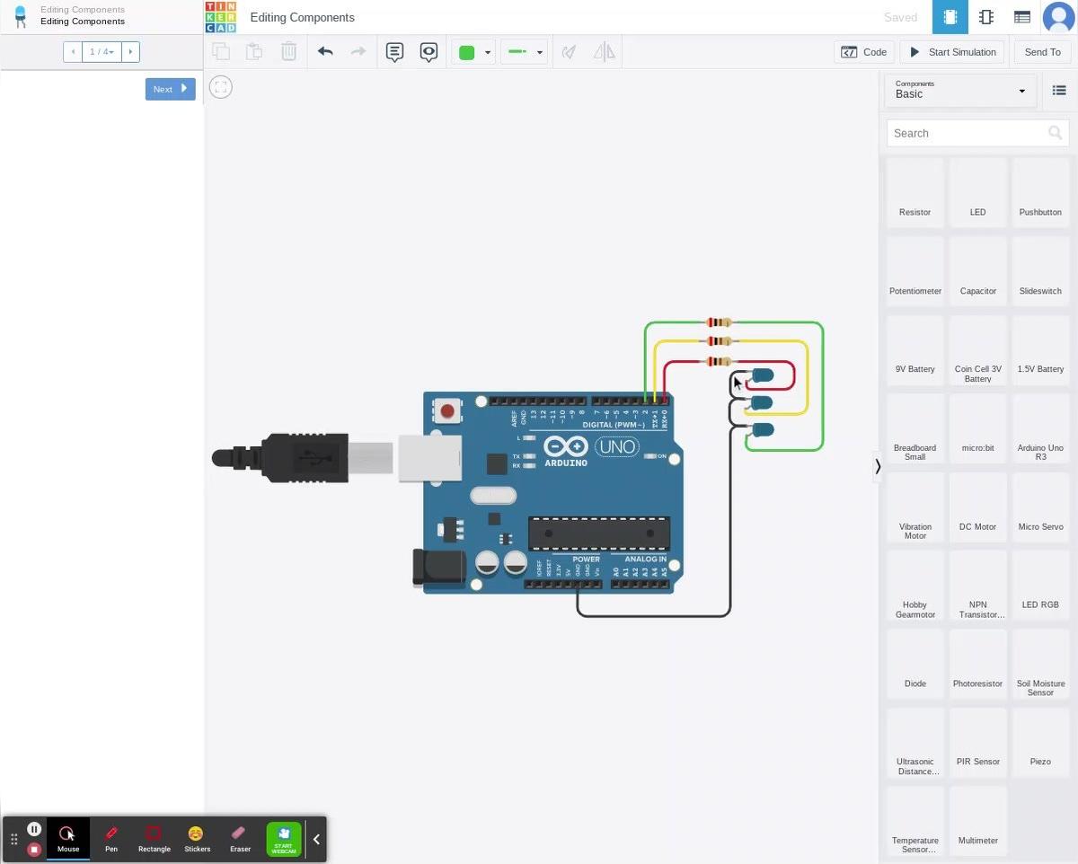Select the Vibration Motor component

pyautogui.click(x=915, y=507)
